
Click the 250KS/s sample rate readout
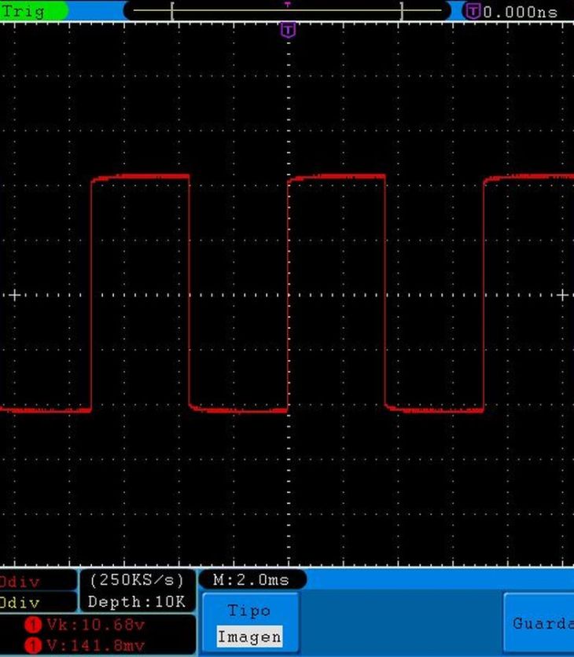[x=137, y=580]
